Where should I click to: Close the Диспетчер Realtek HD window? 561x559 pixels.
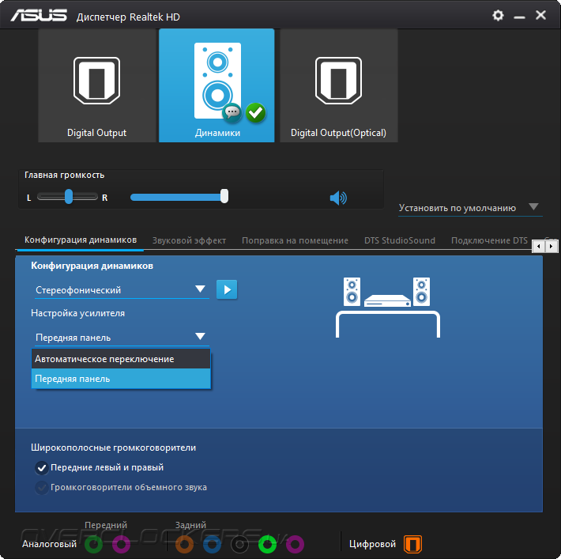tap(540, 15)
